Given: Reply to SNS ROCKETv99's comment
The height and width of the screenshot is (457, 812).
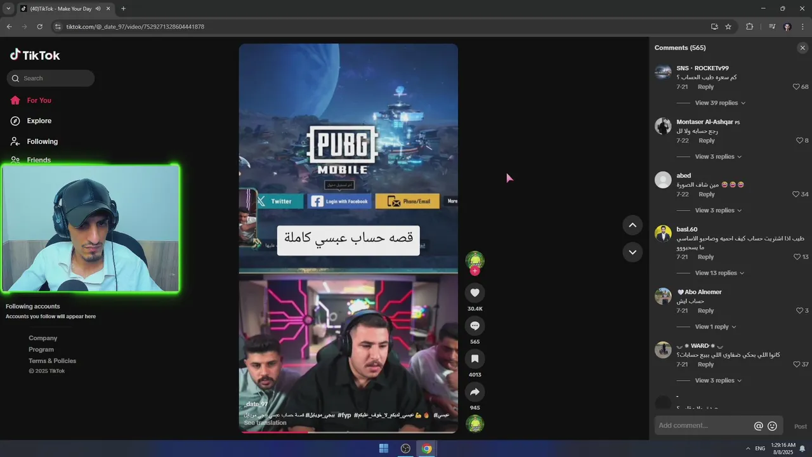Looking at the screenshot, I should [x=705, y=87].
